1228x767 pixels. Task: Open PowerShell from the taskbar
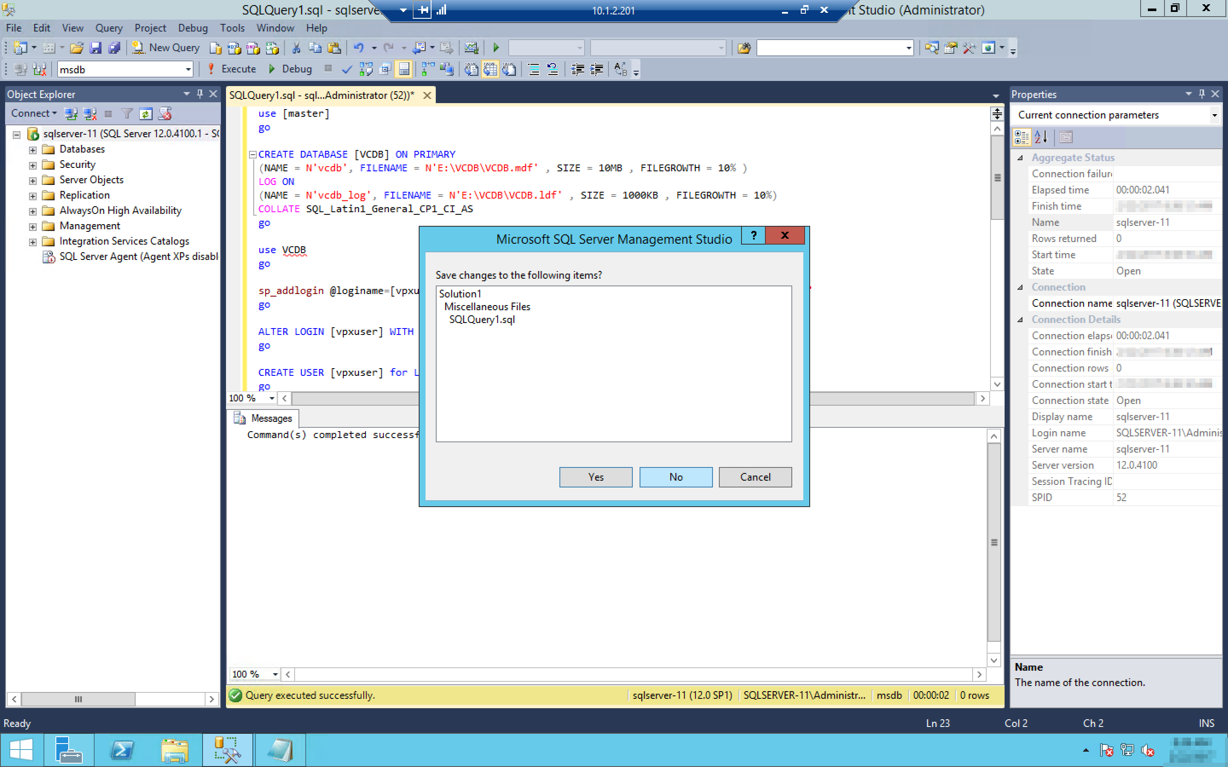(122, 750)
